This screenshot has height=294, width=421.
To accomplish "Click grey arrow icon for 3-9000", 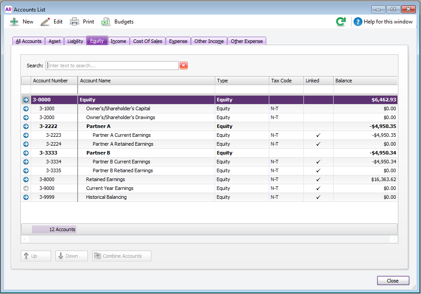I will [26, 188].
